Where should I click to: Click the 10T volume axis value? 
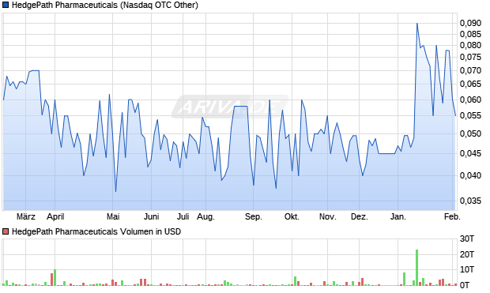pyautogui.click(x=467, y=269)
